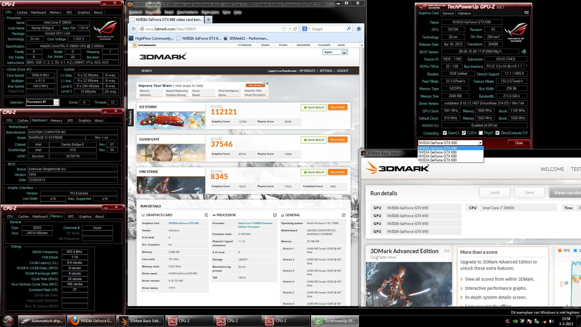Switch to Firefox in the taskbar
The image size is (581, 327).
click(91, 321)
